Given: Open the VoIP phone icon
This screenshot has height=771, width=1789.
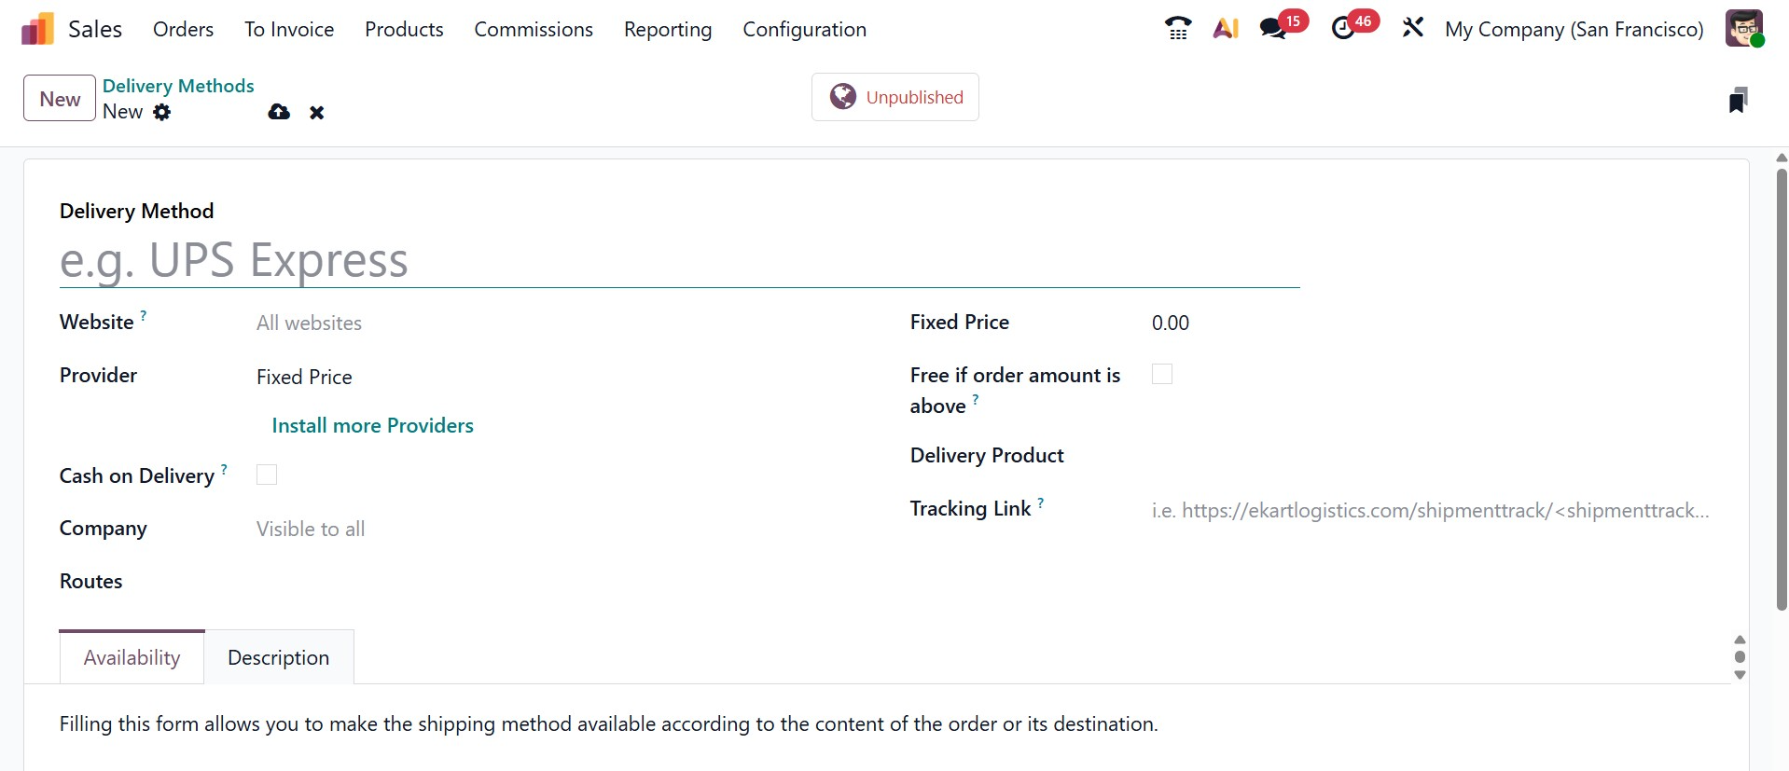Looking at the screenshot, I should point(1178,29).
